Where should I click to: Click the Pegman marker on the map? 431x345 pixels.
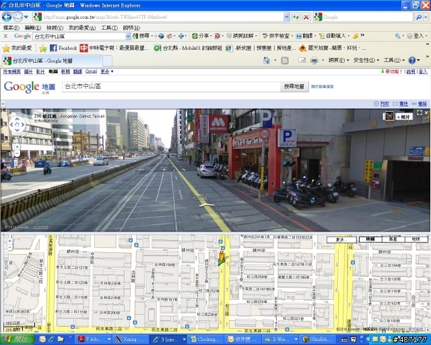tap(222, 258)
